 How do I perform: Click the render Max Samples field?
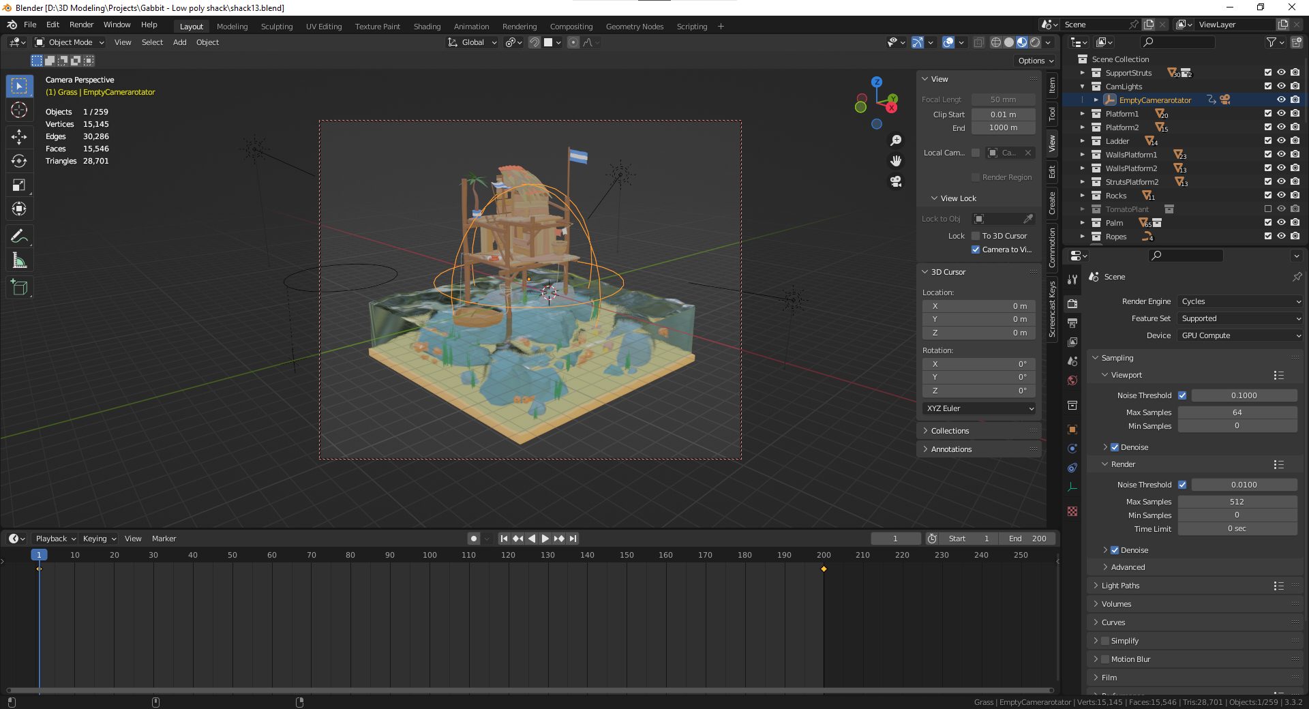coord(1237,502)
